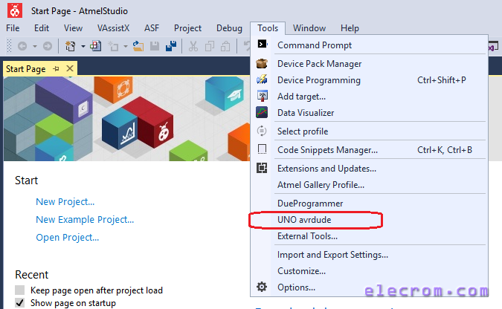
Task: Click the Command Prompt terminal icon
Action: [263, 44]
